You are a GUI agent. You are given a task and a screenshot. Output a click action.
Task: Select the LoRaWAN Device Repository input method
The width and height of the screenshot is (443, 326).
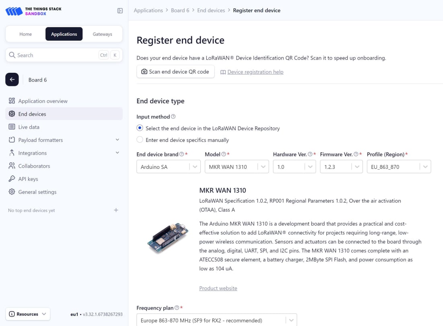140,128
